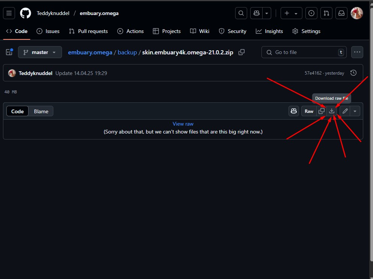Open your pull requests from the header icon
The width and height of the screenshot is (373, 279).
coord(326,13)
